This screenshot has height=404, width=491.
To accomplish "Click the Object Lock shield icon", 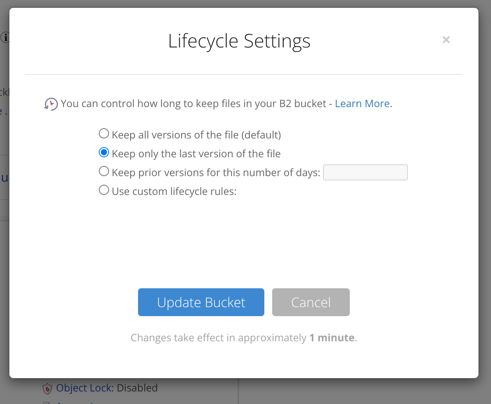I will coord(47,388).
